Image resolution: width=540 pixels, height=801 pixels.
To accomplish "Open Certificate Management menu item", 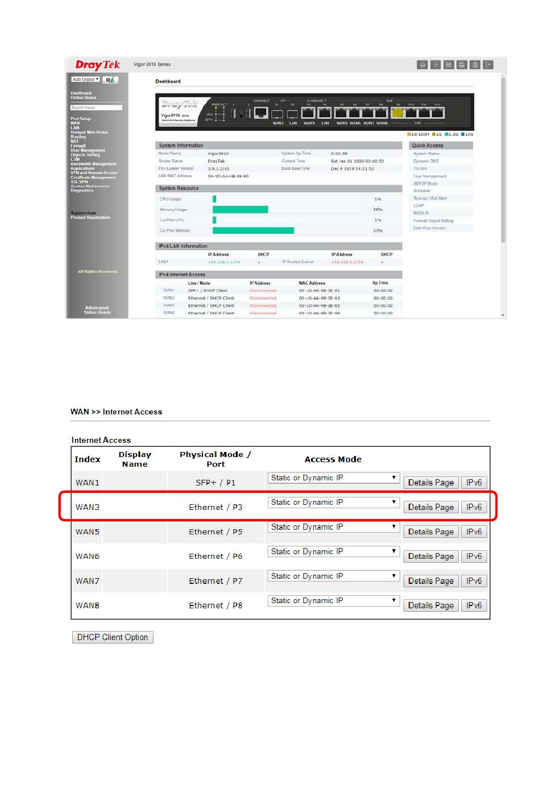I will [93, 177].
